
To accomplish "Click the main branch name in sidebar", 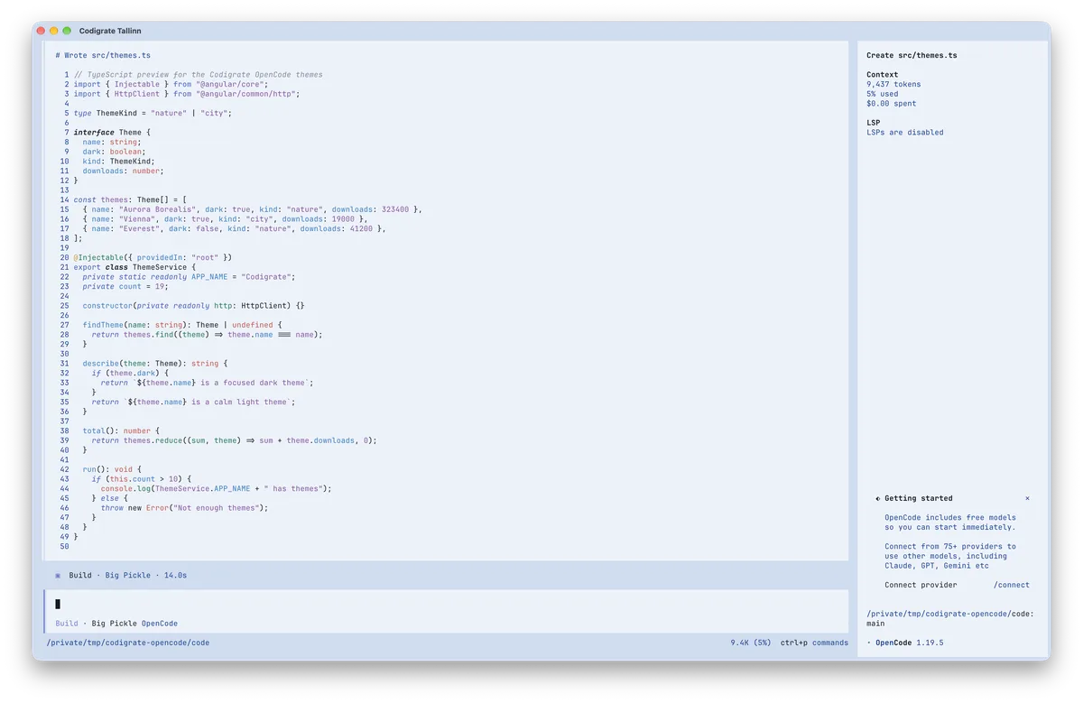I will [875, 624].
